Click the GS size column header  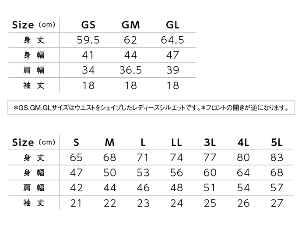[x=88, y=25]
